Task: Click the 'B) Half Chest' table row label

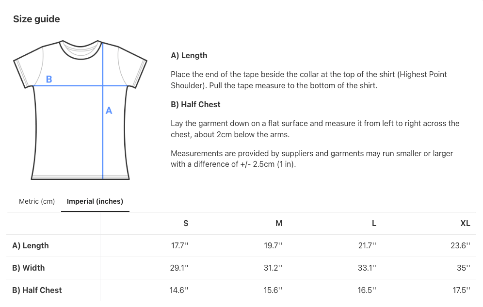Action: (x=37, y=291)
